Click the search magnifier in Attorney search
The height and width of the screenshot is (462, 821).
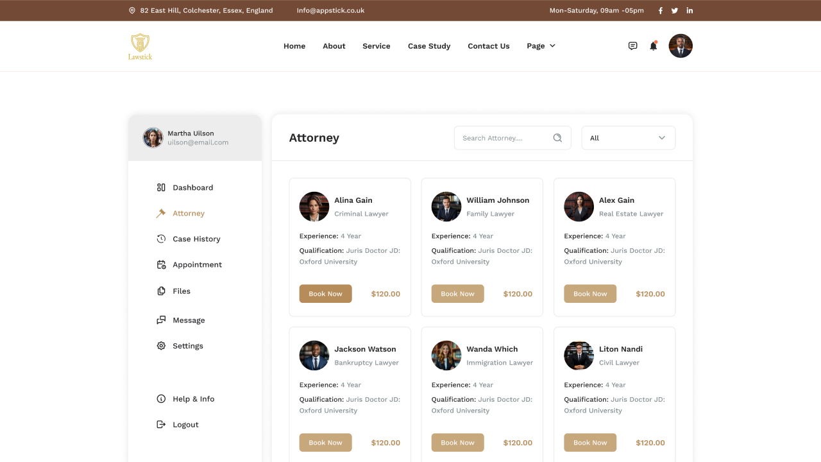(x=557, y=137)
